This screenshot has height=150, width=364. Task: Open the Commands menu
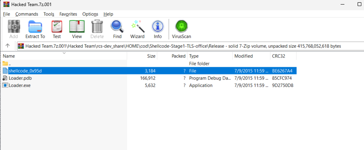pos(27,14)
